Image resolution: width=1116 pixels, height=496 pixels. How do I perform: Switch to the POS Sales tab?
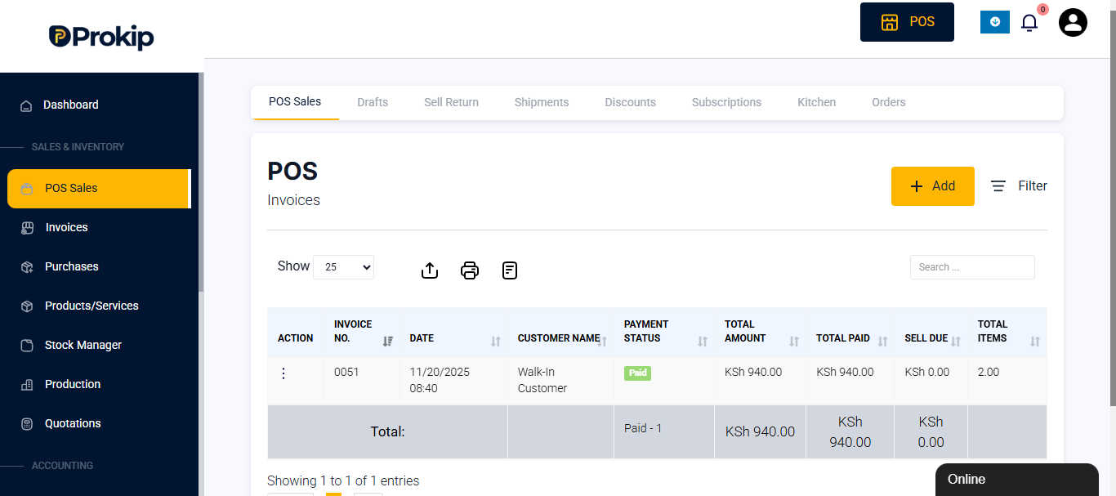tap(295, 102)
